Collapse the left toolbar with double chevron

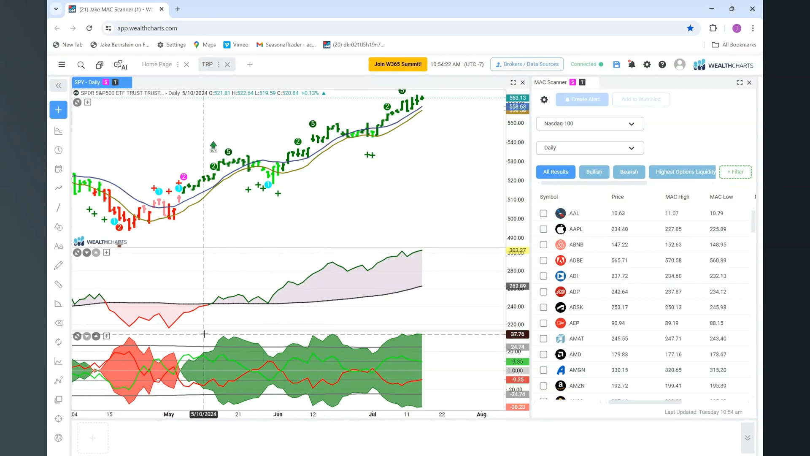[x=59, y=86]
